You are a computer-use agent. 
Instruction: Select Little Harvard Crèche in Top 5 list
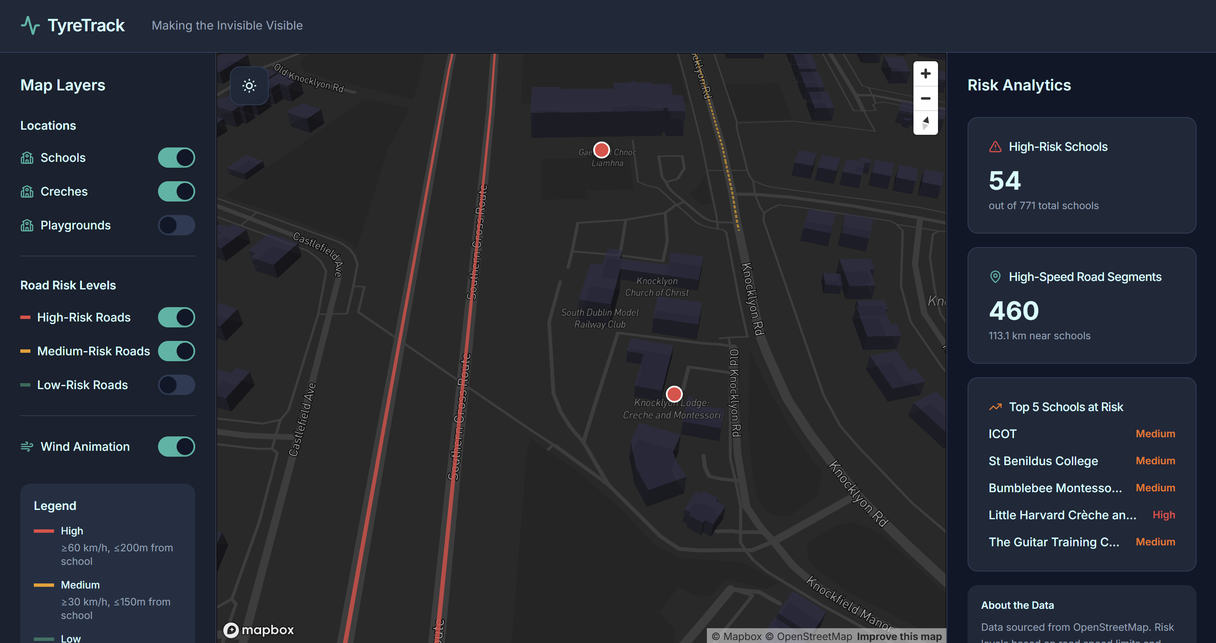click(x=1063, y=515)
